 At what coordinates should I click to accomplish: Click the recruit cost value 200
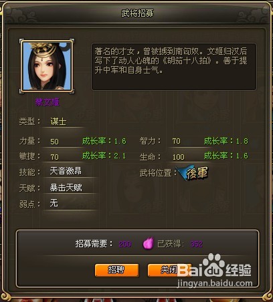pyautogui.click(x=125, y=244)
